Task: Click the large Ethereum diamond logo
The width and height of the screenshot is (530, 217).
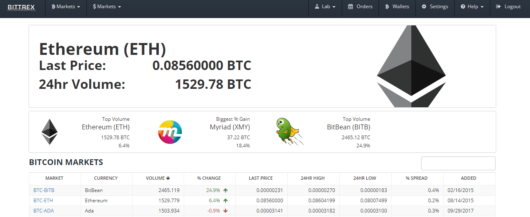Action: pos(411,66)
